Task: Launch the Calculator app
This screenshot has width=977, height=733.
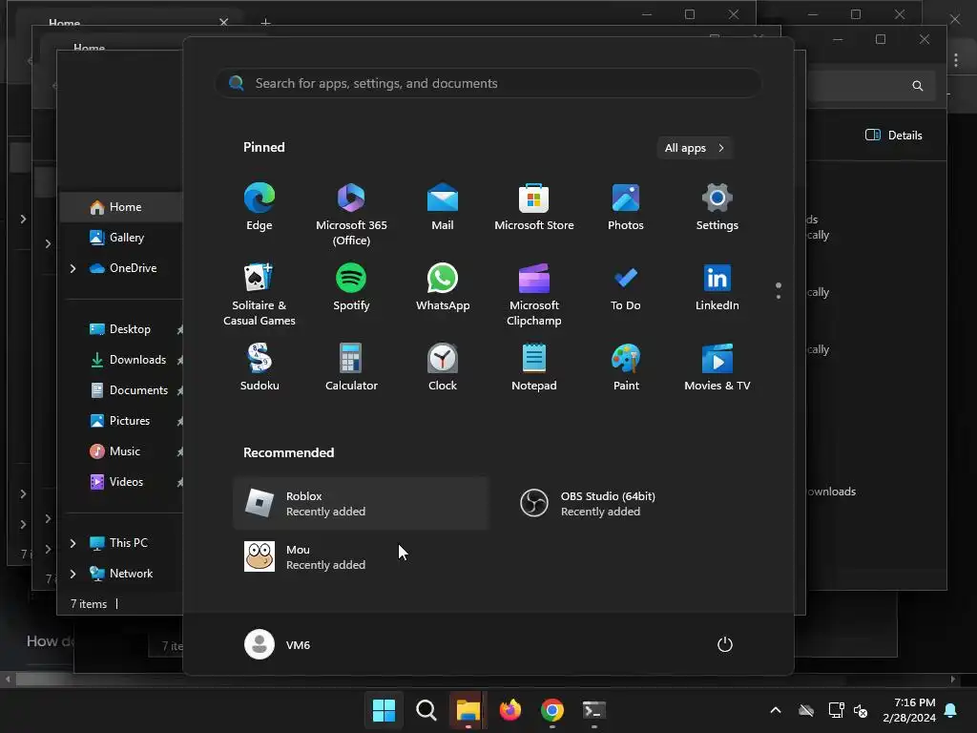Action: (351, 367)
